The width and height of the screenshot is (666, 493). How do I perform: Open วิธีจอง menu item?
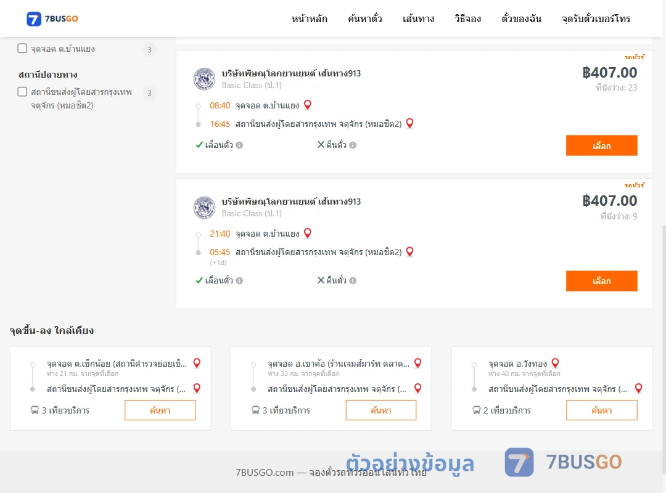[467, 18]
